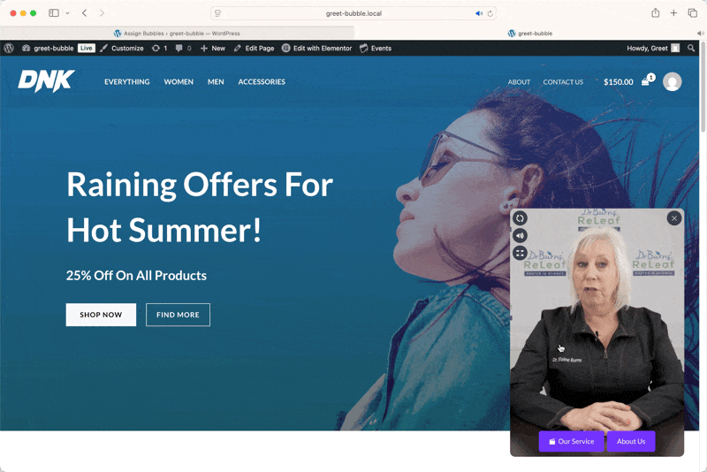Viewport: 707px width, 472px height.
Task: Toggle the Safari sidebar
Action: coord(54,13)
